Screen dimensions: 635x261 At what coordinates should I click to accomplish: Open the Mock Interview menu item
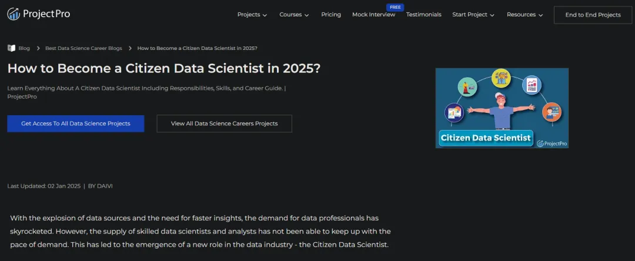pyautogui.click(x=373, y=15)
